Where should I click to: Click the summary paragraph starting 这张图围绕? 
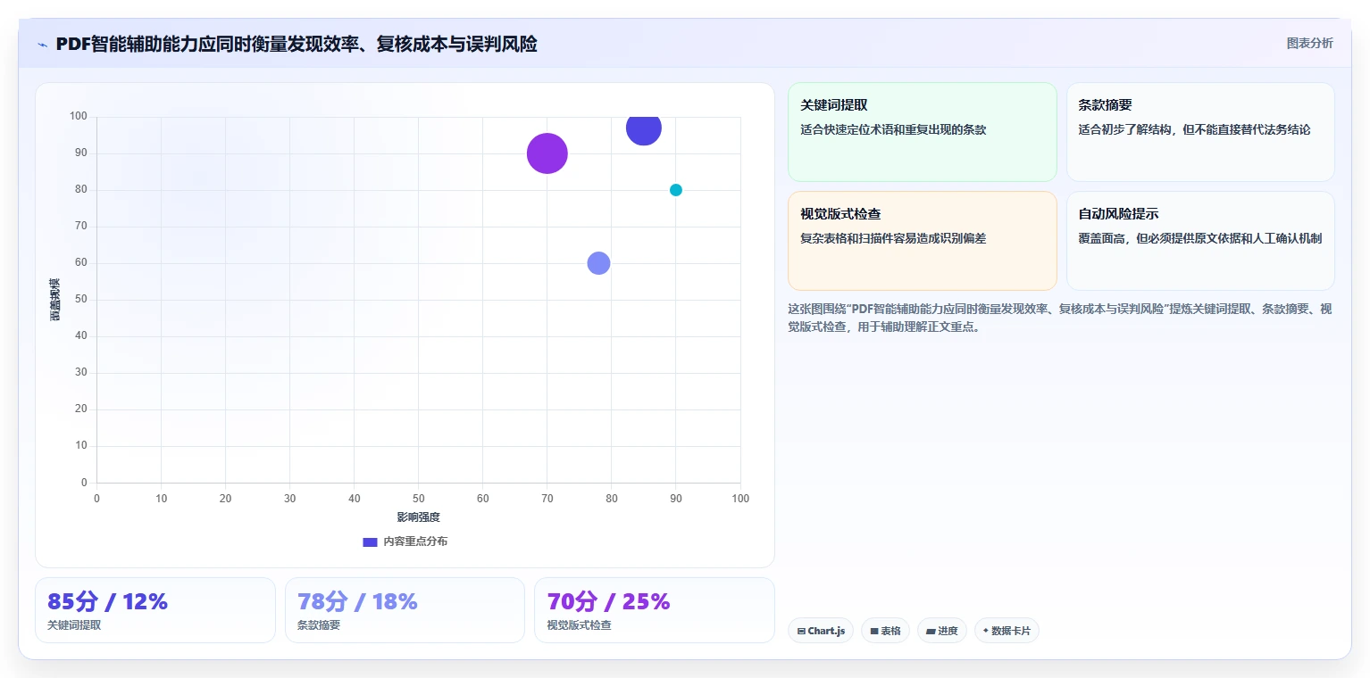click(x=1060, y=318)
